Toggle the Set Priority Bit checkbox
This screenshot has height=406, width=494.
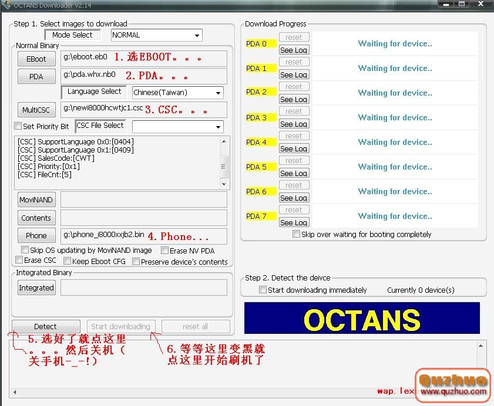click(x=18, y=126)
